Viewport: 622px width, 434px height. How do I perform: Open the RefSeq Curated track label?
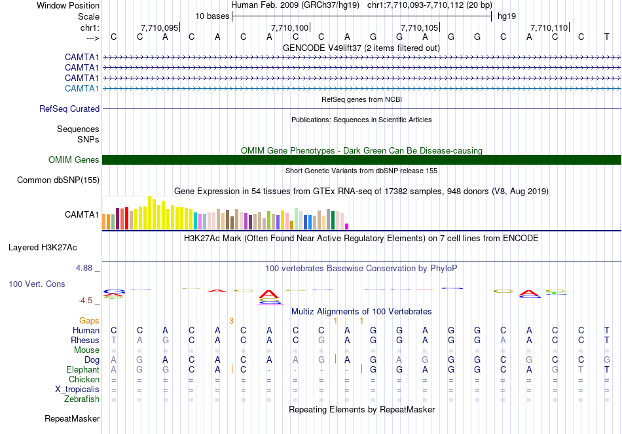[x=69, y=108]
